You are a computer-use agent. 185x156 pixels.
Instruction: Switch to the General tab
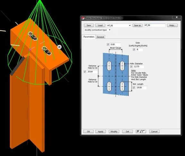(x=100, y=37)
